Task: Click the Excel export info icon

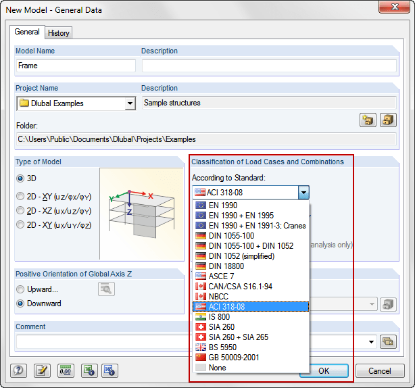Action: point(89,370)
